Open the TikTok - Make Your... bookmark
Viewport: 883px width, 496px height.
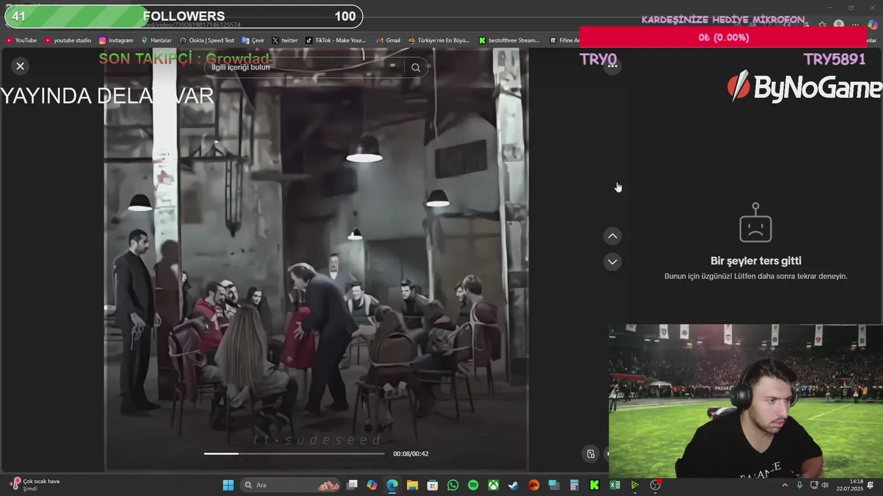[336, 41]
